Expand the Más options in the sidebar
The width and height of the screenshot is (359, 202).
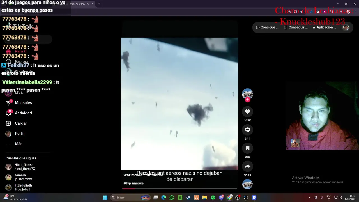[x=14, y=144]
